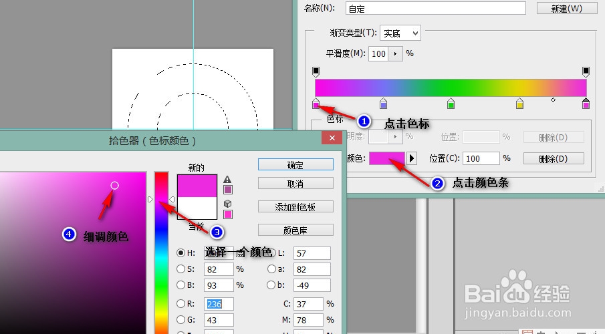Click the new color preview in picker
605x334 pixels.
click(x=197, y=186)
